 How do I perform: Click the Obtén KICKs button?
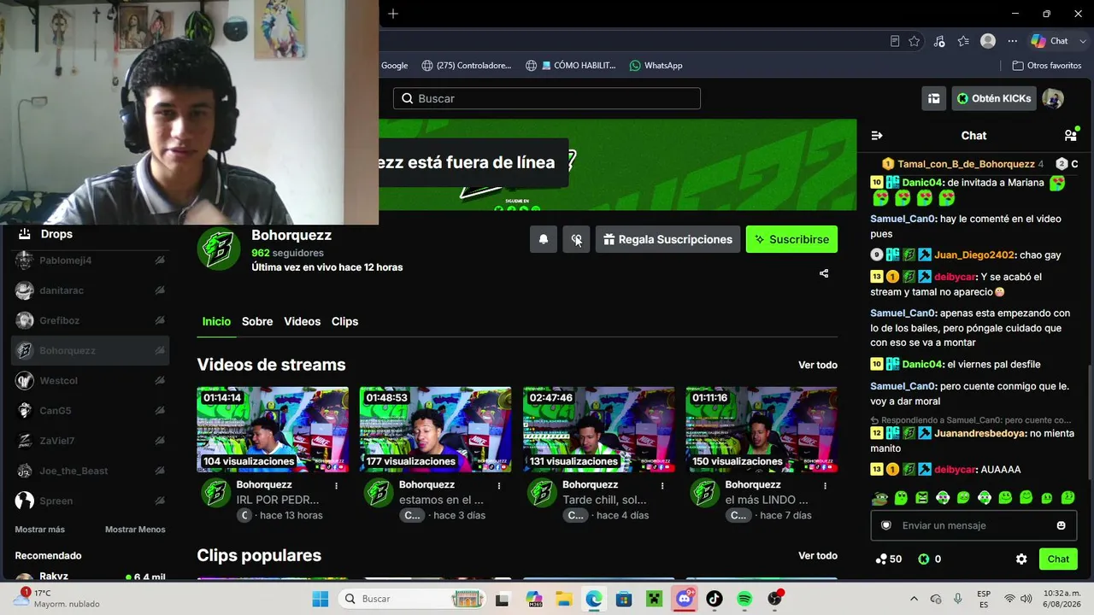[994, 98]
